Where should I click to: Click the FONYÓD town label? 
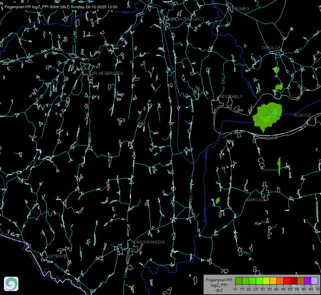(303, 115)
